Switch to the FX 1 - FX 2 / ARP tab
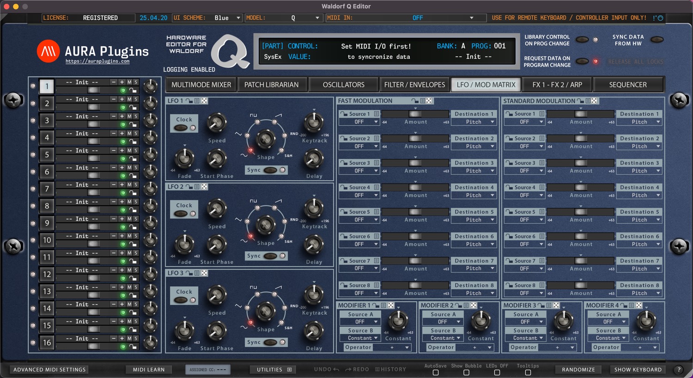The width and height of the screenshot is (693, 378). pyautogui.click(x=557, y=85)
